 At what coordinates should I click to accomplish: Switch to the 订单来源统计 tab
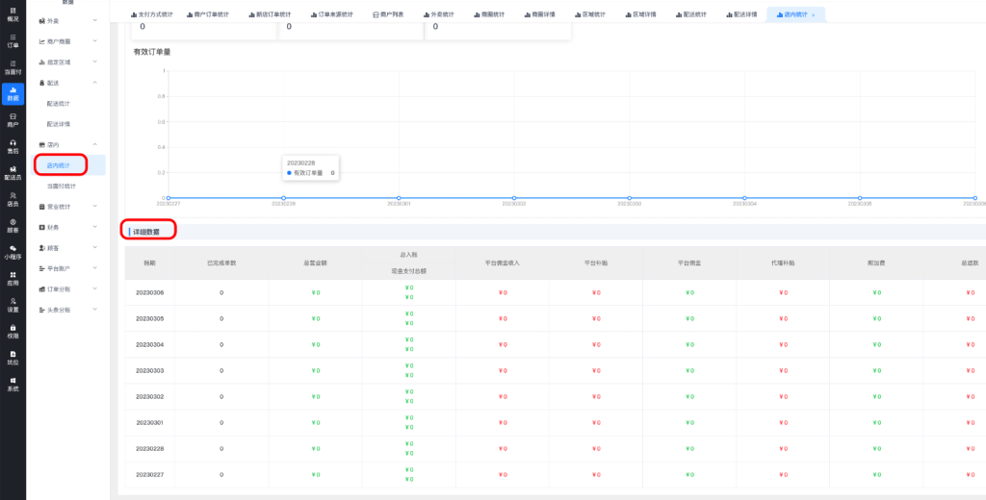coord(332,15)
